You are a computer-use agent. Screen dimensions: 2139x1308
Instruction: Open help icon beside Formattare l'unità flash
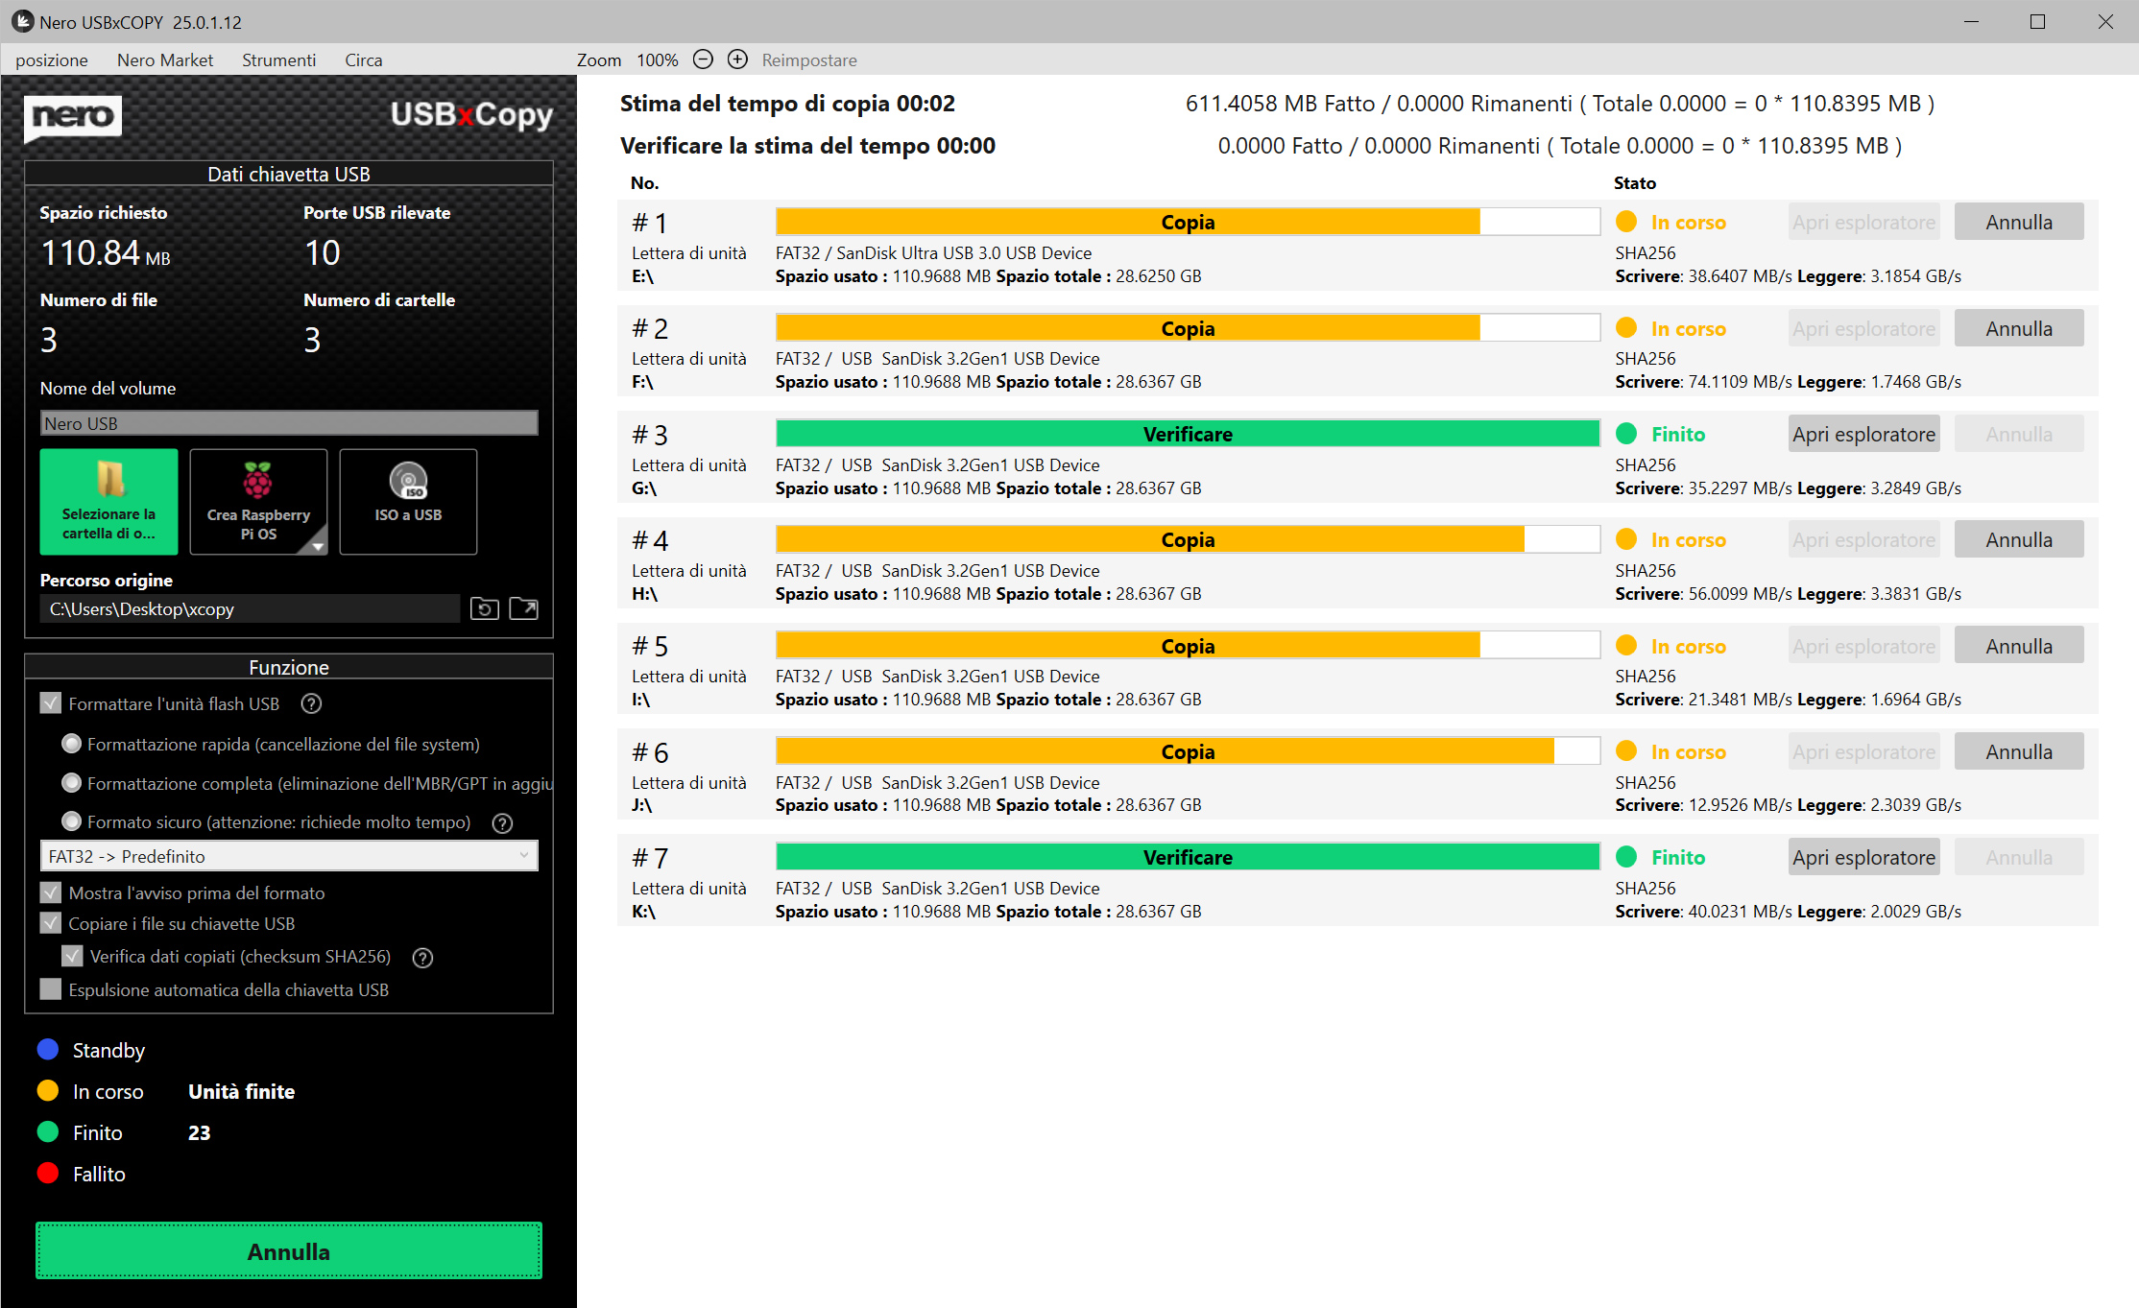pos(311,703)
